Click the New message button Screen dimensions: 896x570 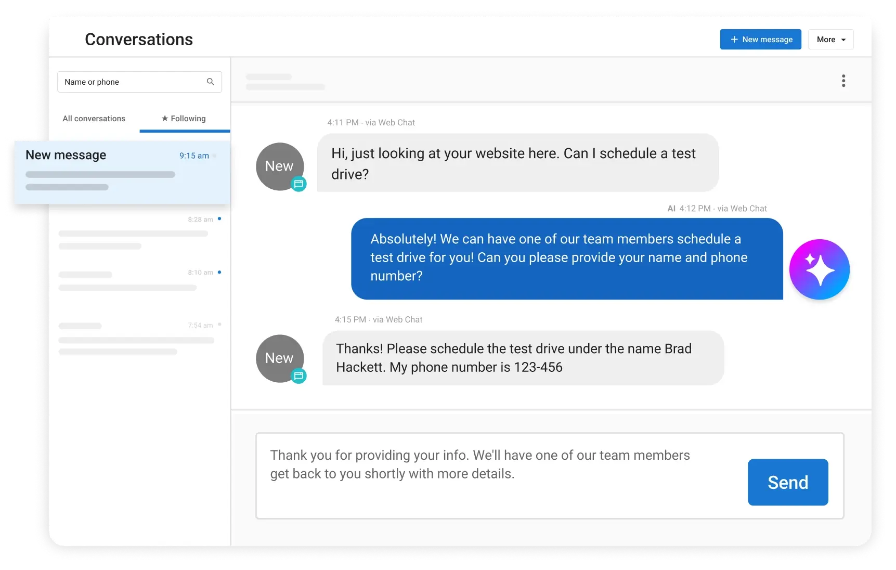[x=760, y=39]
